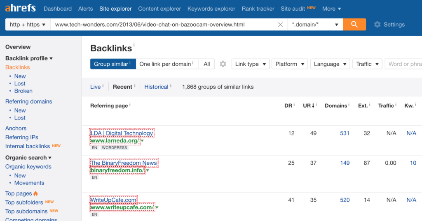Sort by the DR column header
This screenshot has width=422, height=221.
click(x=288, y=106)
